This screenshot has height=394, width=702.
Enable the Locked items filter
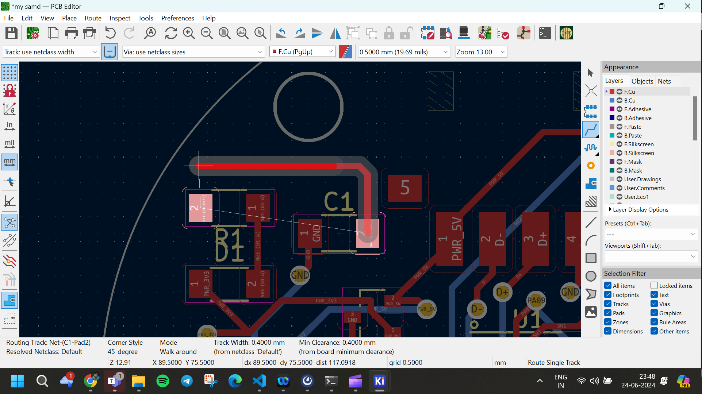(x=654, y=286)
